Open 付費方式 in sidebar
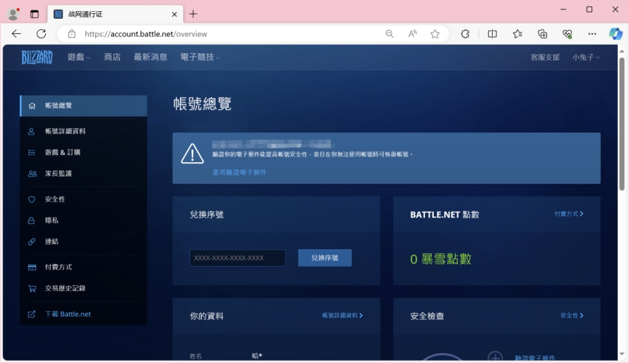This screenshot has width=629, height=363. click(83, 267)
